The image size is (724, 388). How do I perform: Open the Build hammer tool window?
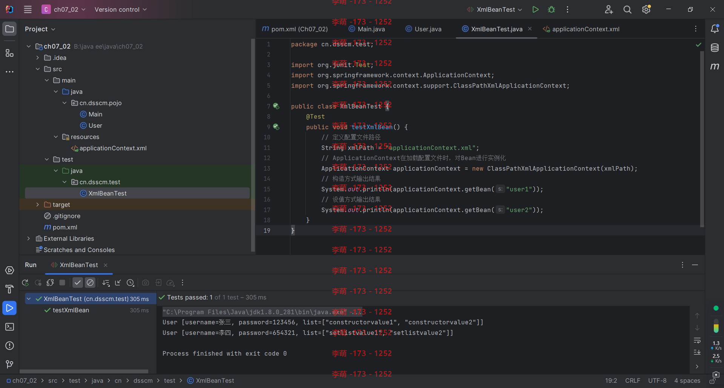pyautogui.click(x=10, y=289)
